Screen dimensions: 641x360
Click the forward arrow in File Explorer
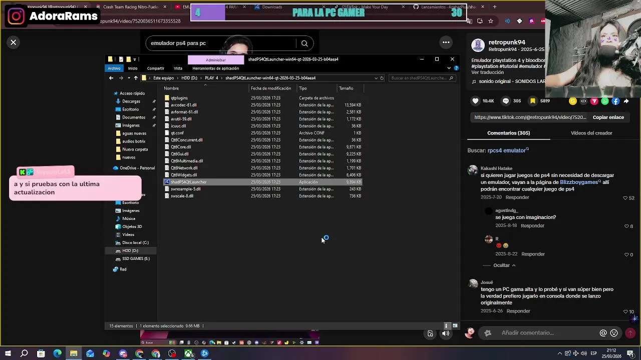click(121, 78)
